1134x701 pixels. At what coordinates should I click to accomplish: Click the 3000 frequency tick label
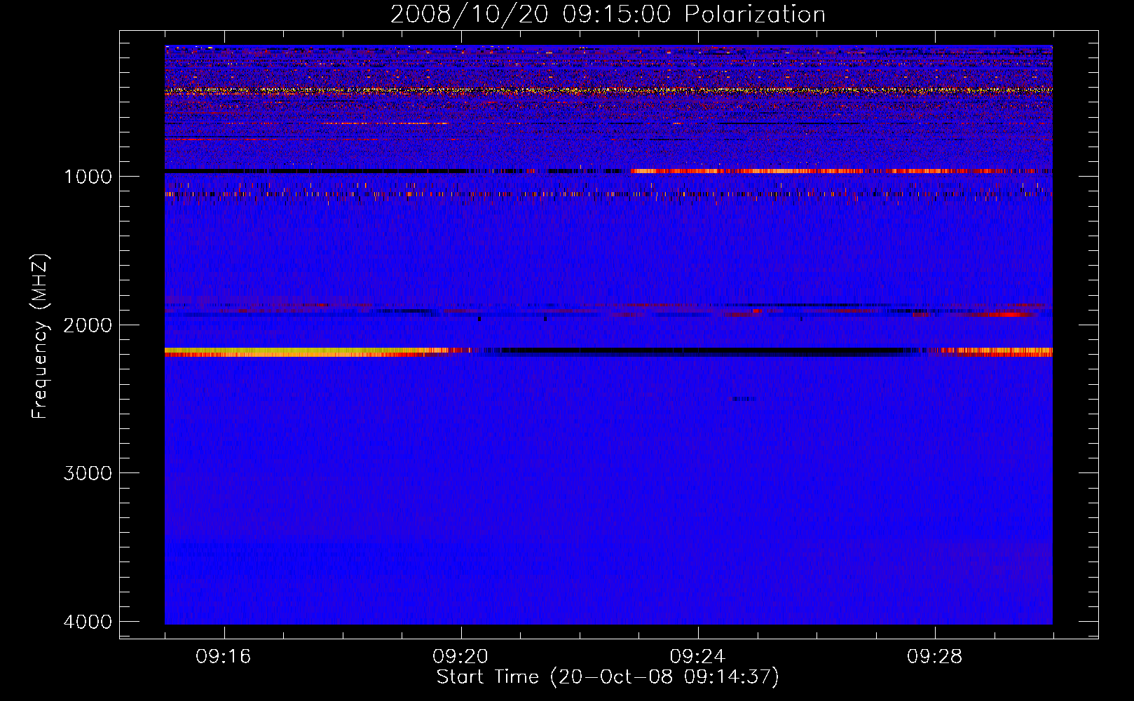(88, 473)
